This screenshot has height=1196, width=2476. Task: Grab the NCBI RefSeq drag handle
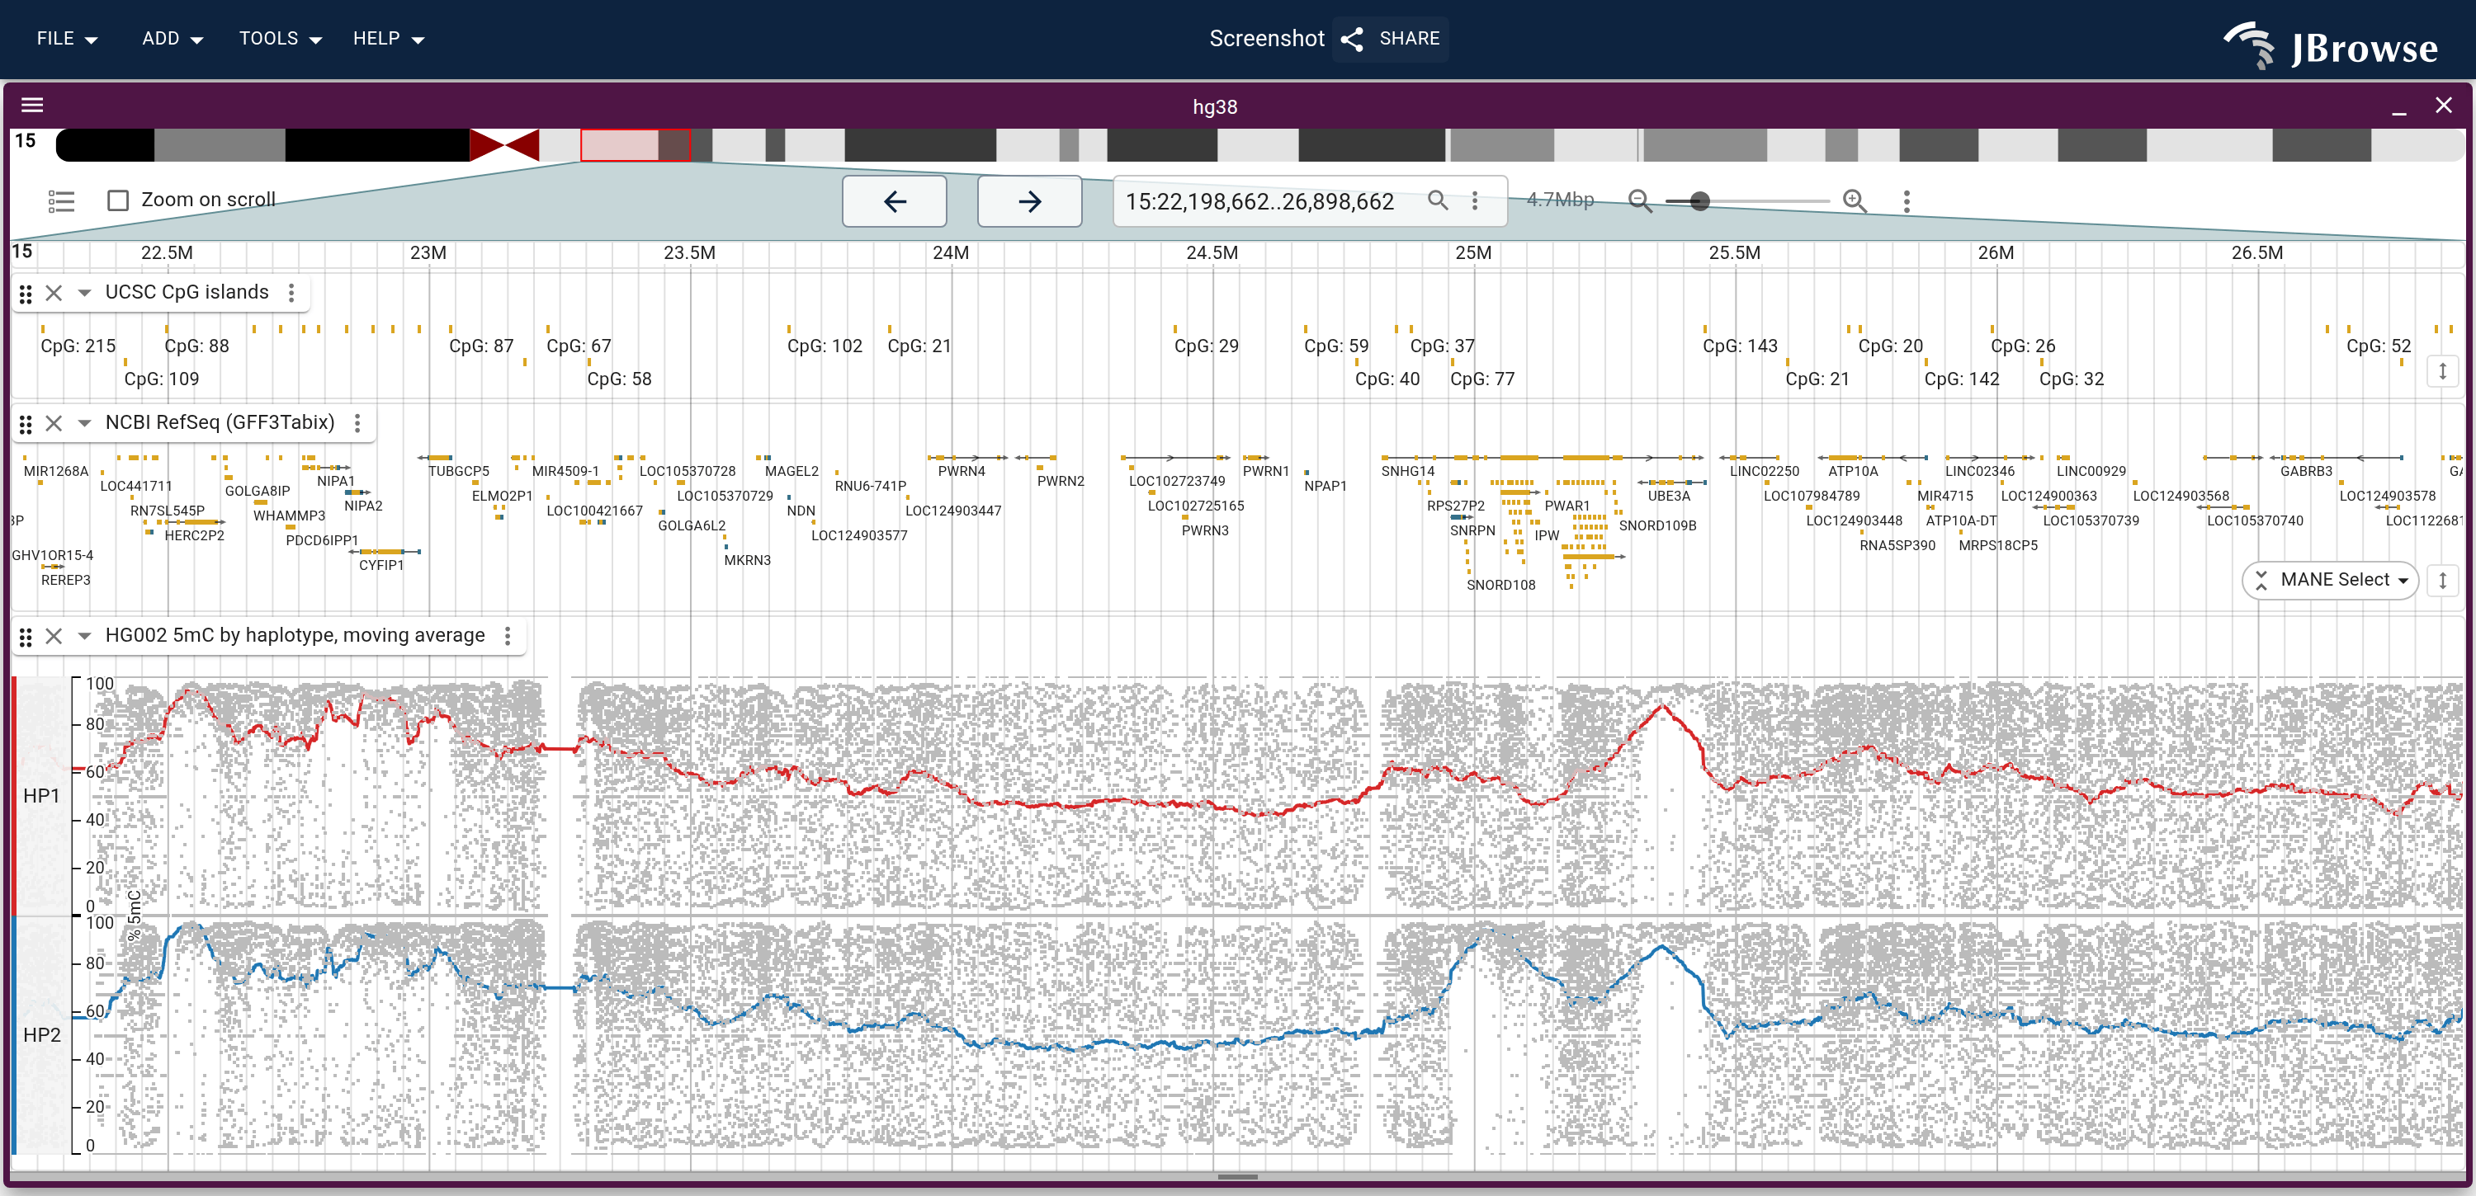pyautogui.click(x=26, y=424)
